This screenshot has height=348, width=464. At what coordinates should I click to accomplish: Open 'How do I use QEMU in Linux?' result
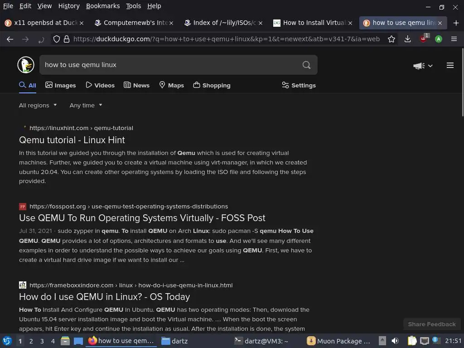pyautogui.click(x=105, y=297)
